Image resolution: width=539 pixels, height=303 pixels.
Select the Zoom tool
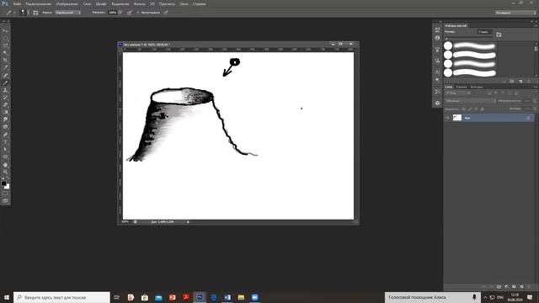[5, 172]
